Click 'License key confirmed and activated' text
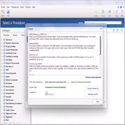This screenshot has width=125, height=125. [80, 82]
